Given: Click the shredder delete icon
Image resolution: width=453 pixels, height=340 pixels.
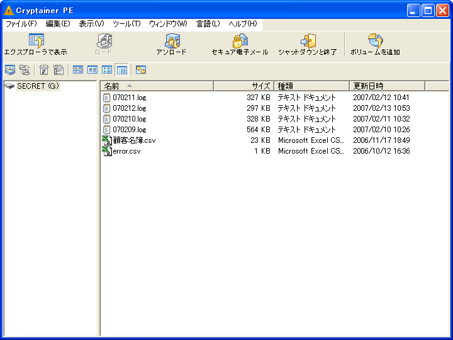Looking at the screenshot, I should click(x=43, y=70).
